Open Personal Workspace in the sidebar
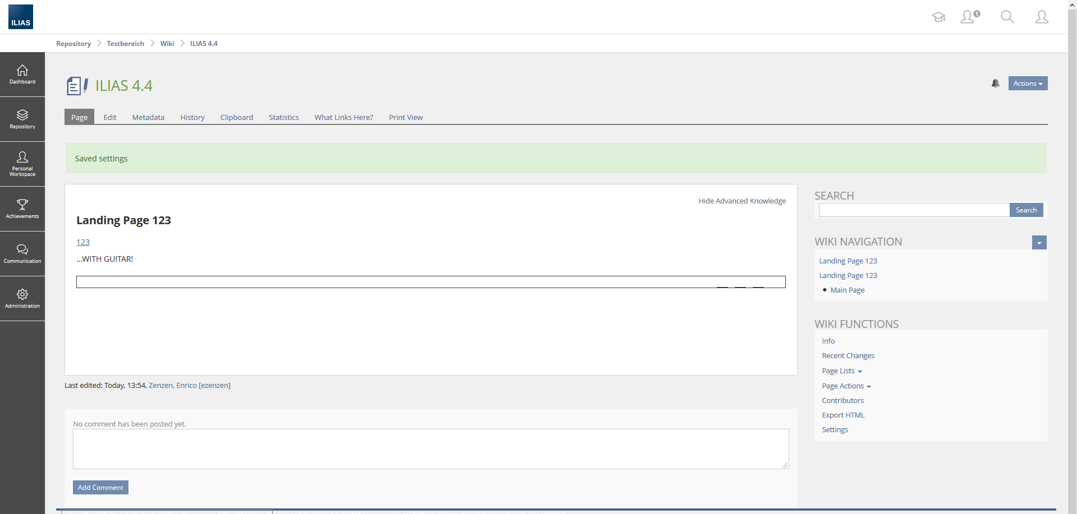 point(22,164)
